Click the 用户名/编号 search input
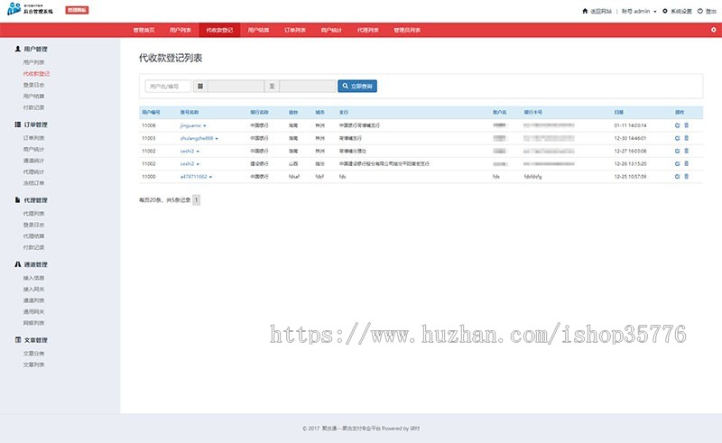This screenshot has width=722, height=443. click(x=168, y=87)
